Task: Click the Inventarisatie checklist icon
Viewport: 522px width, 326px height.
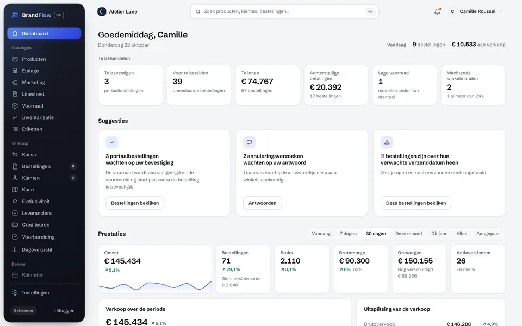Action: pyautogui.click(x=15, y=117)
